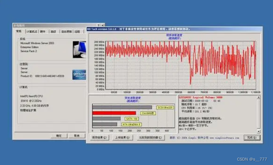Click the 100 MB/s y-axis label

pyautogui.click(x=99, y=72)
